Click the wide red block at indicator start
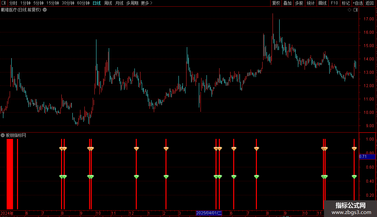 point(10,174)
